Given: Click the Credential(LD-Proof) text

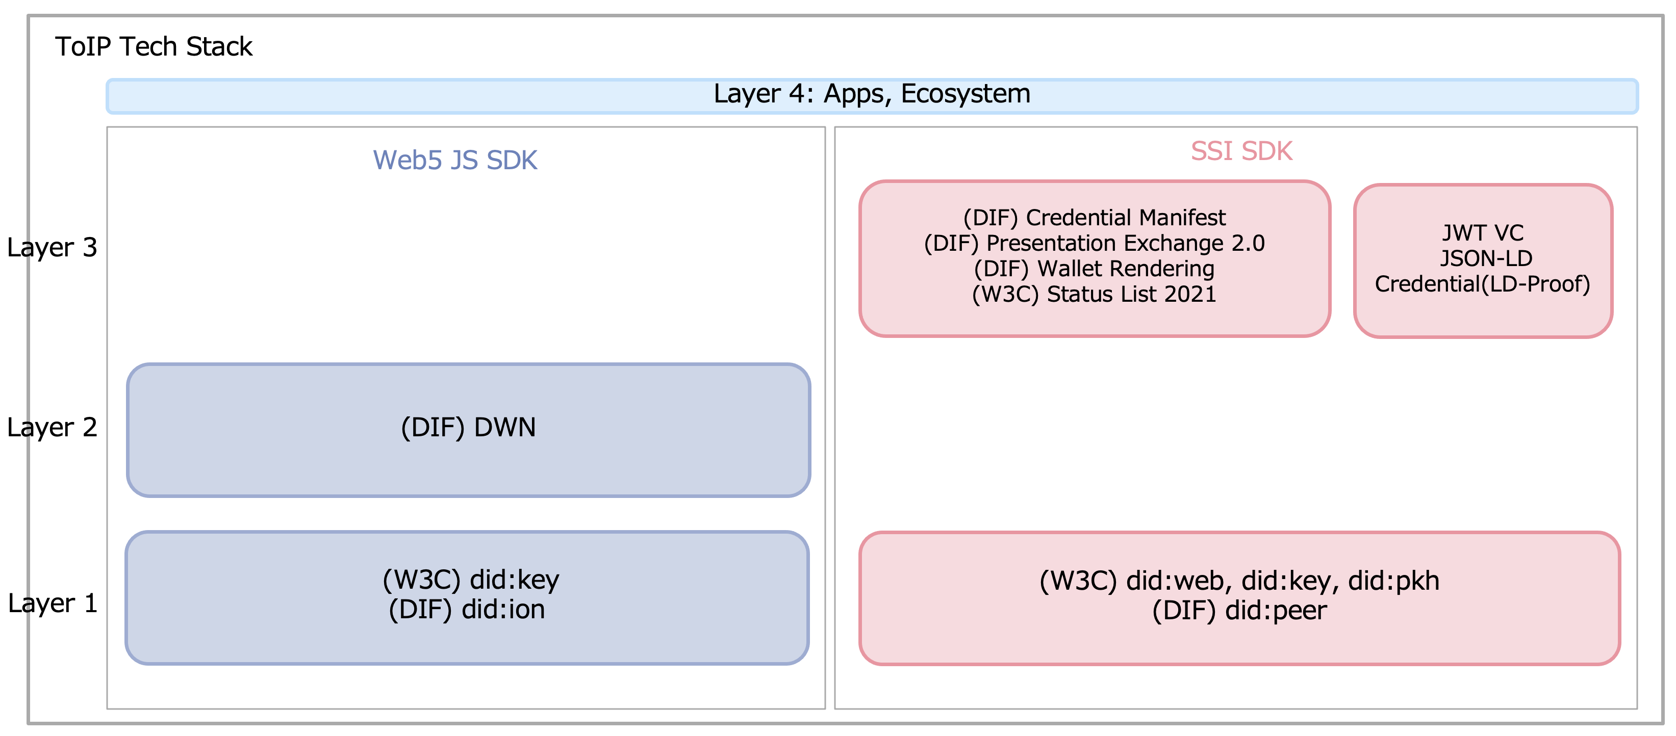Looking at the screenshot, I should (1483, 284).
